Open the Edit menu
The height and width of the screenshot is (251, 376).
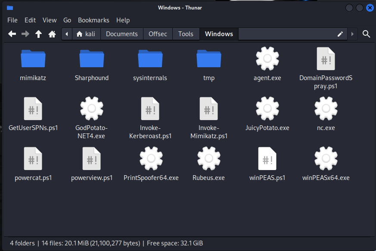point(30,20)
